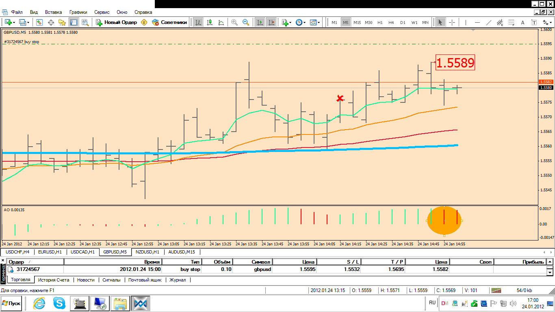Open the Navigator folder-with-star icon
555x312 pixels.
[62, 22]
